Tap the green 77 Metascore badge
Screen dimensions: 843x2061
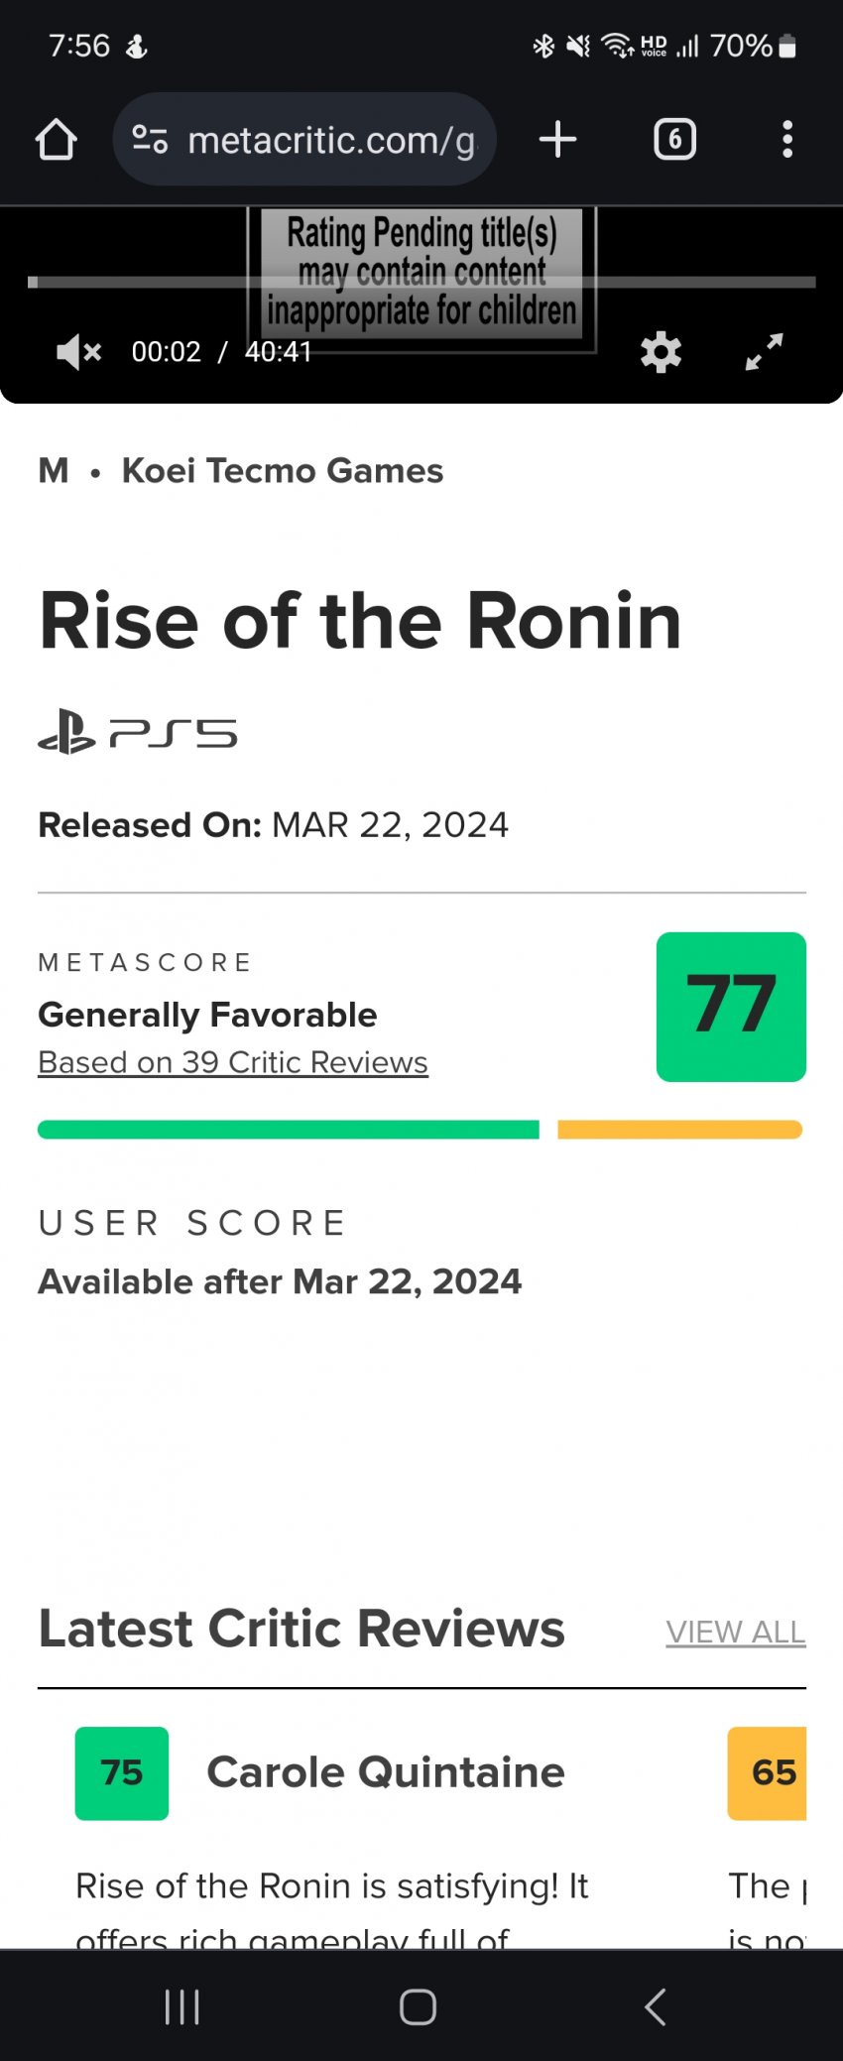click(x=731, y=1007)
